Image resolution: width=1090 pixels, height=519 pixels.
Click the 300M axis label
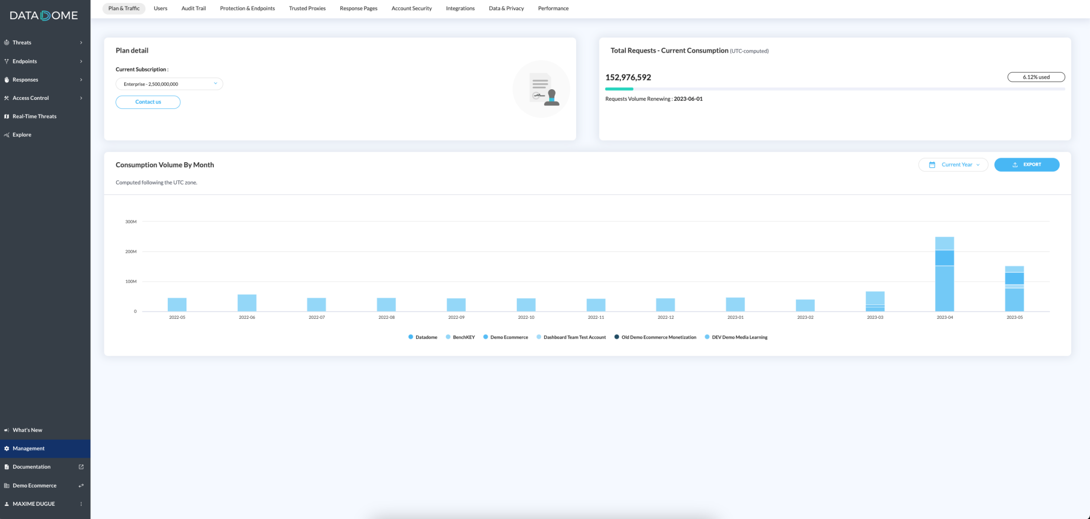click(131, 221)
